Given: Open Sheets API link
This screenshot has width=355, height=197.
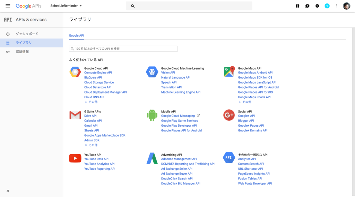Looking at the screenshot, I should point(92,130).
